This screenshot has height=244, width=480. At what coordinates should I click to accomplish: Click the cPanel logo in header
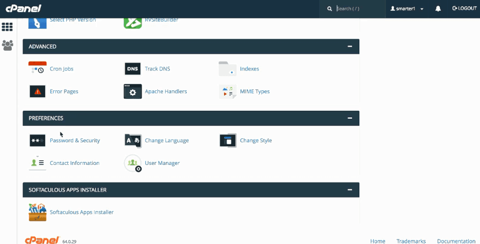click(23, 8)
